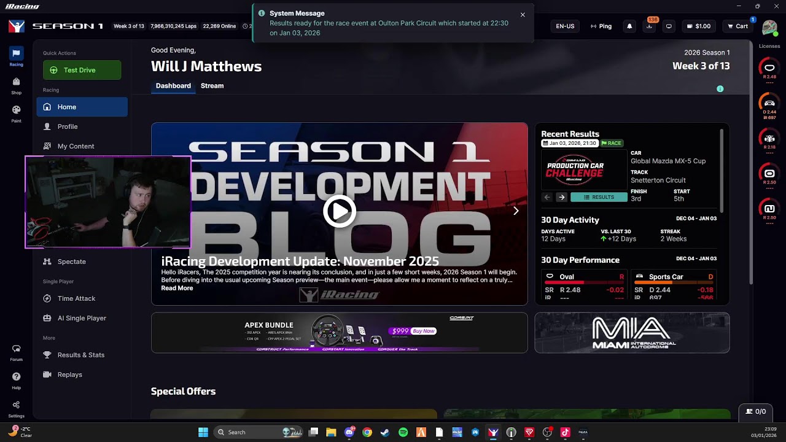The height and width of the screenshot is (442, 786).
Task: Open My Content in the sidebar
Action: (x=82, y=146)
